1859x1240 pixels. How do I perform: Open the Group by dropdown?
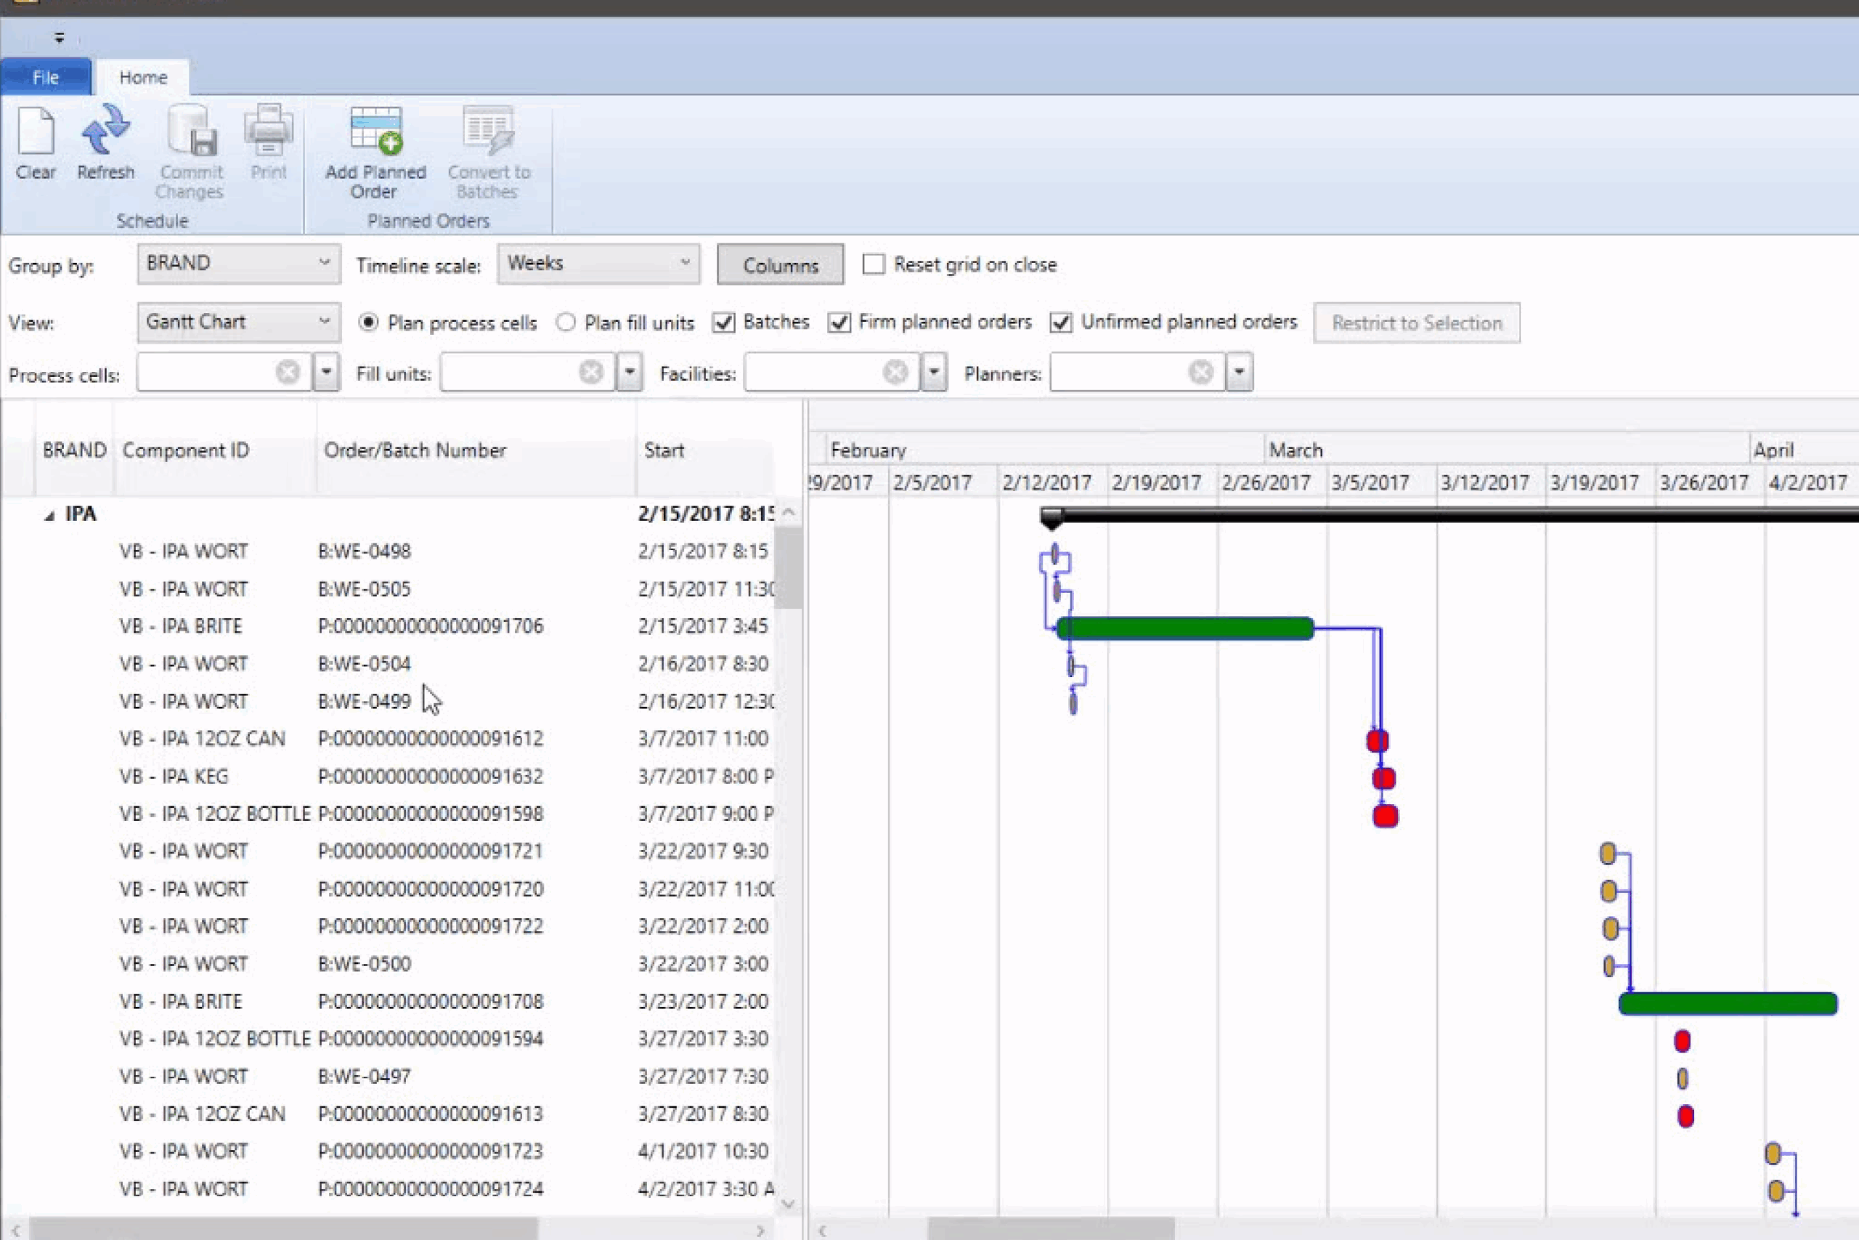(x=325, y=262)
